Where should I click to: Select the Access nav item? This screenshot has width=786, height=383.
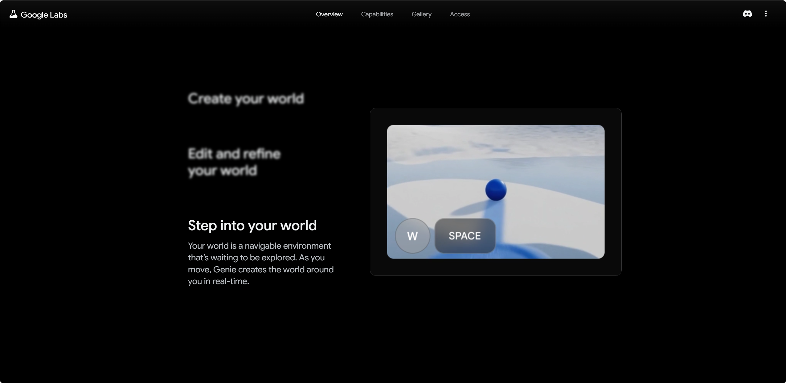pos(460,14)
